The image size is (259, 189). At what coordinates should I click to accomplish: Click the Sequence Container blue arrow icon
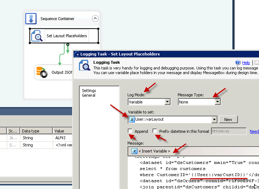32,19
